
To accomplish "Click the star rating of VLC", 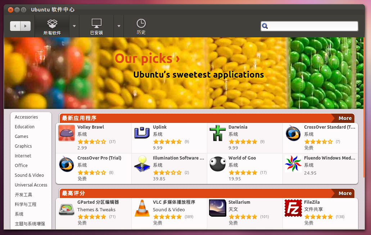I will 167,217.
